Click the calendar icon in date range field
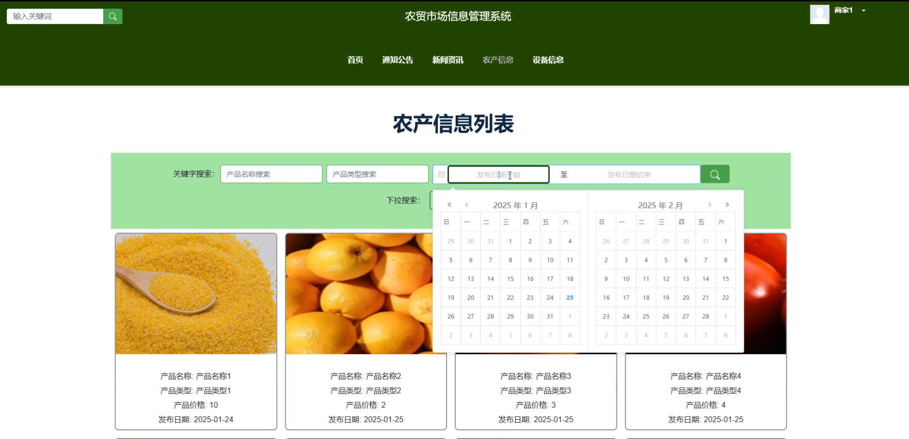This screenshot has width=909, height=439. 441,175
